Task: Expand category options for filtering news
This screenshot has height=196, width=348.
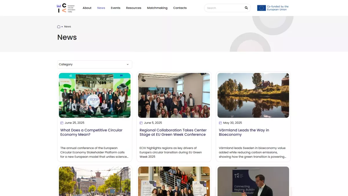Action: coord(94,64)
